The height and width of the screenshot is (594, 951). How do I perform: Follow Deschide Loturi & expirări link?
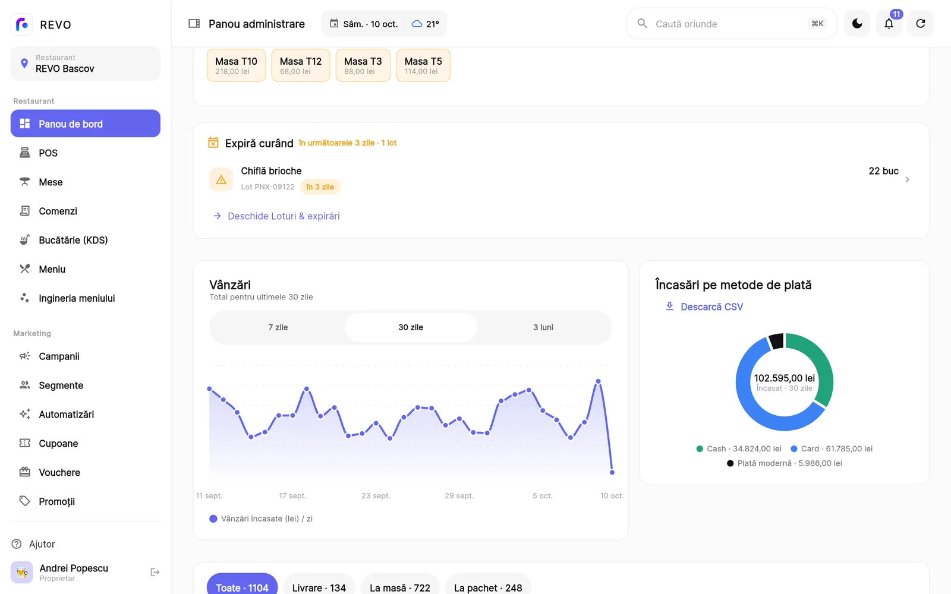point(276,216)
